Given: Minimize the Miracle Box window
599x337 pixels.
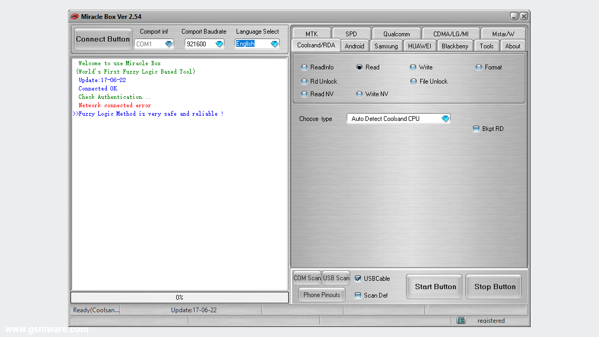Looking at the screenshot, I should pos(514,16).
